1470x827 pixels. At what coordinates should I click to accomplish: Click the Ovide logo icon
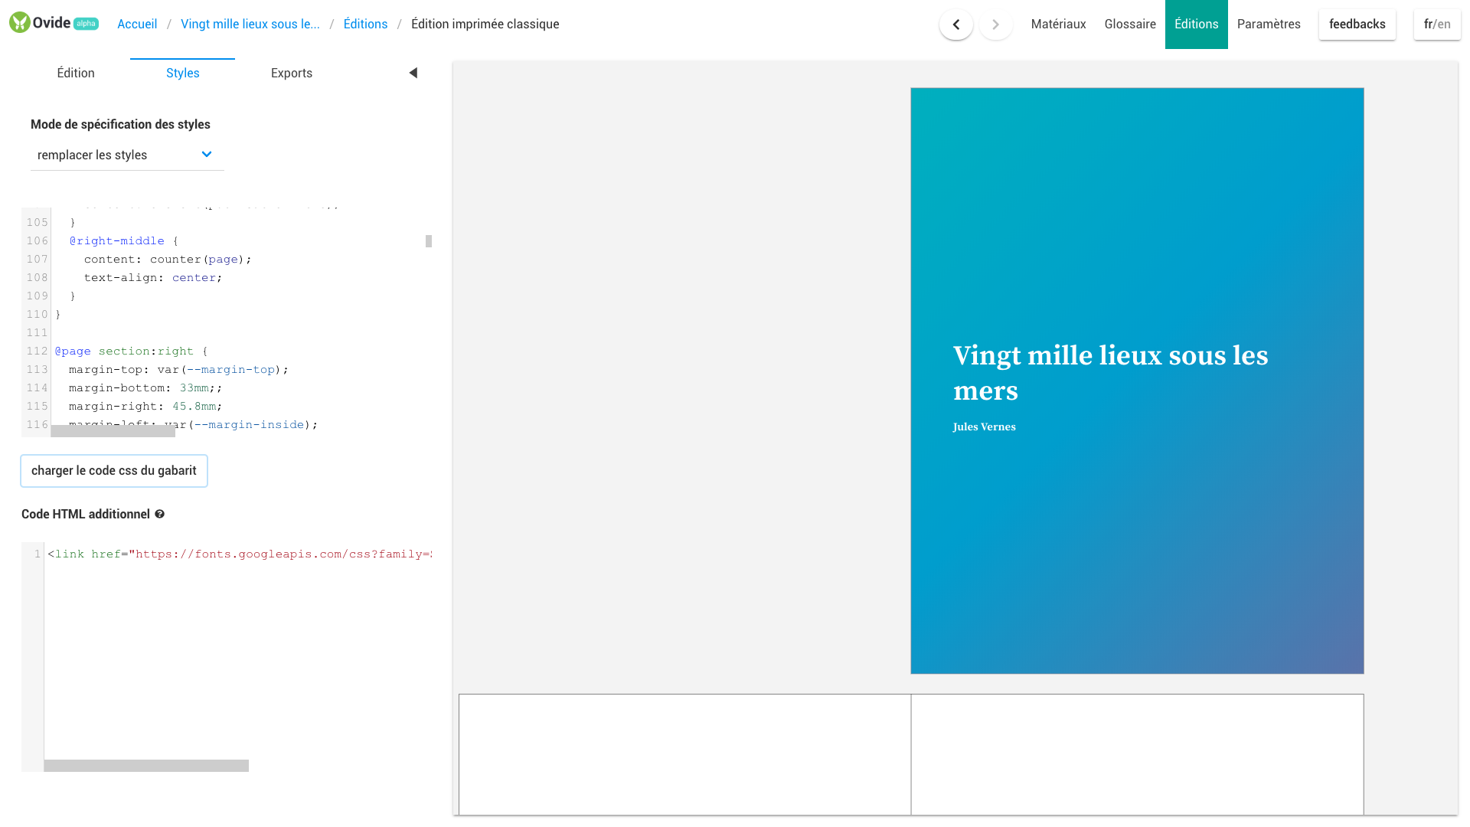[x=20, y=23]
